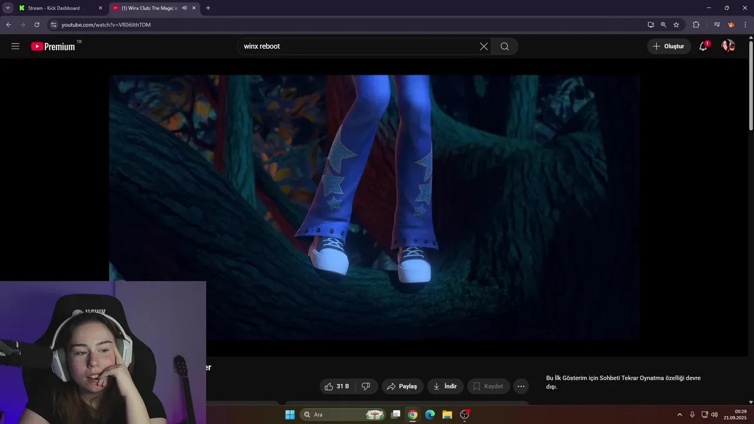Download the video with İndir
Viewport: 754px width, 424px height.
(445, 386)
